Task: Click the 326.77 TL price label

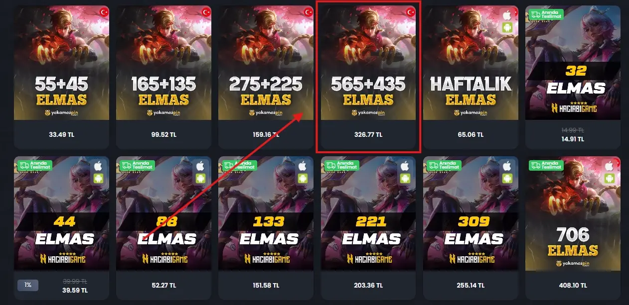Action: (368, 134)
